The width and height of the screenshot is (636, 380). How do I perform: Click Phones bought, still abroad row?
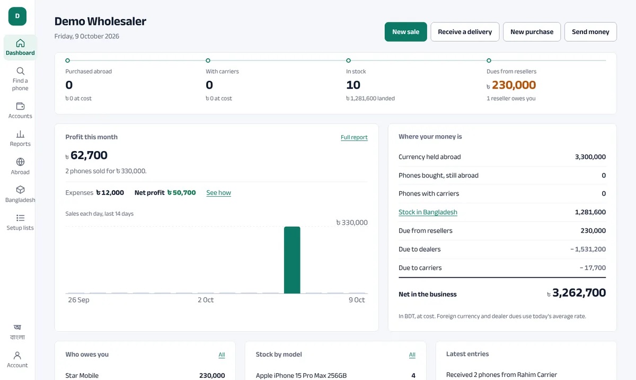click(502, 175)
